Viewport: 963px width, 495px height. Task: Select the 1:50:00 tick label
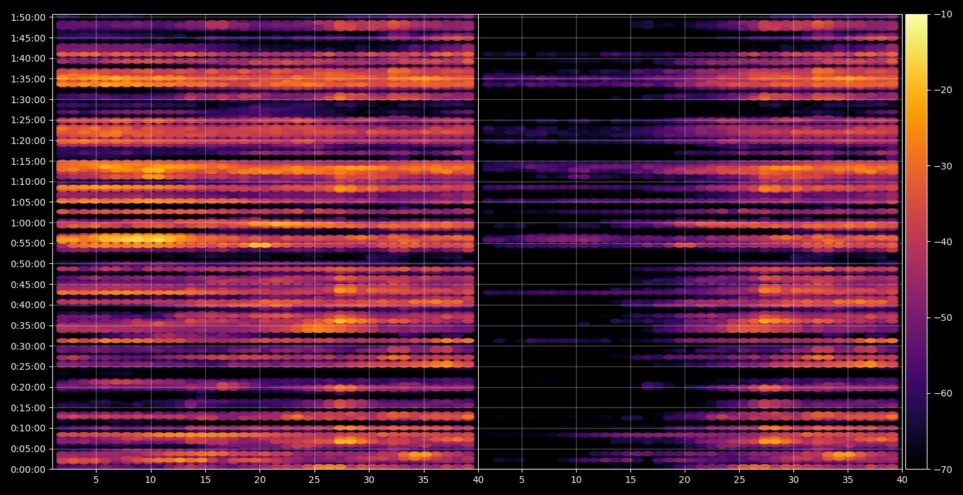tap(29, 17)
